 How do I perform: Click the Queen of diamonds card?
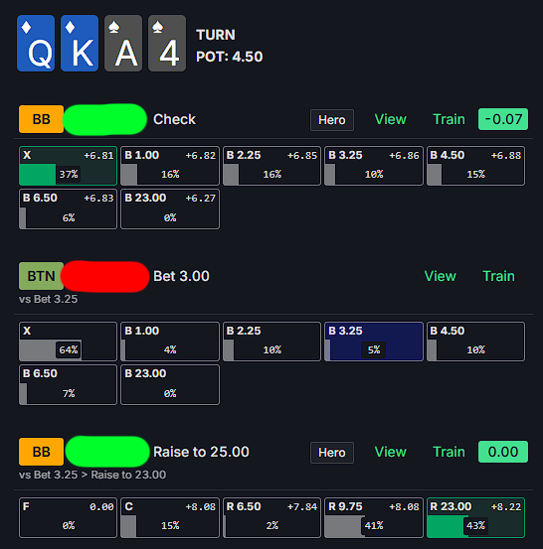[x=36, y=43]
